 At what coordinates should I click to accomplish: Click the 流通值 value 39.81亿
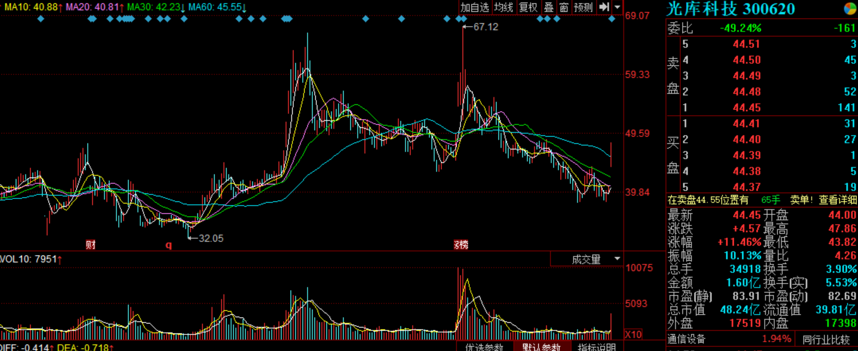836,310
